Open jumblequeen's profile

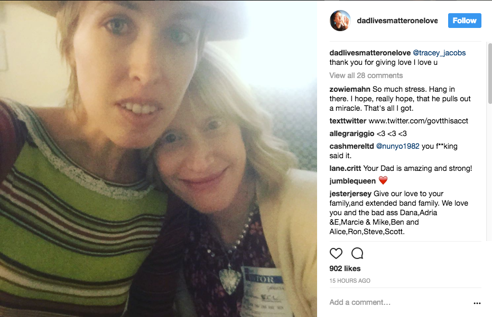(352, 181)
